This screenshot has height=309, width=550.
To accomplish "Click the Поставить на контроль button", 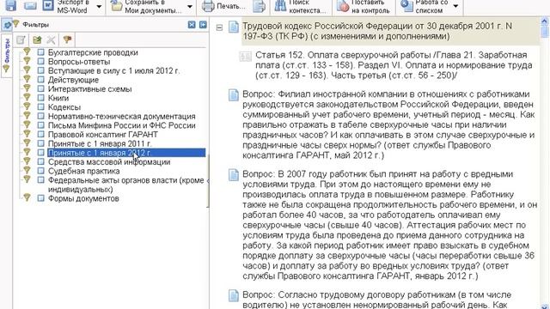I will click(364, 6).
